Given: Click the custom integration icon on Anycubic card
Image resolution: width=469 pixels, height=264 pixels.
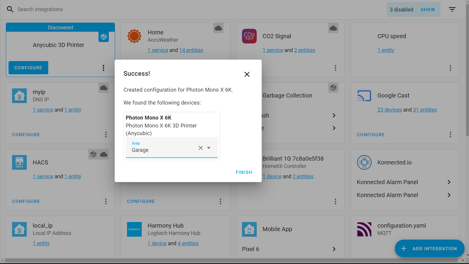Looking at the screenshot, I should tap(104, 37).
